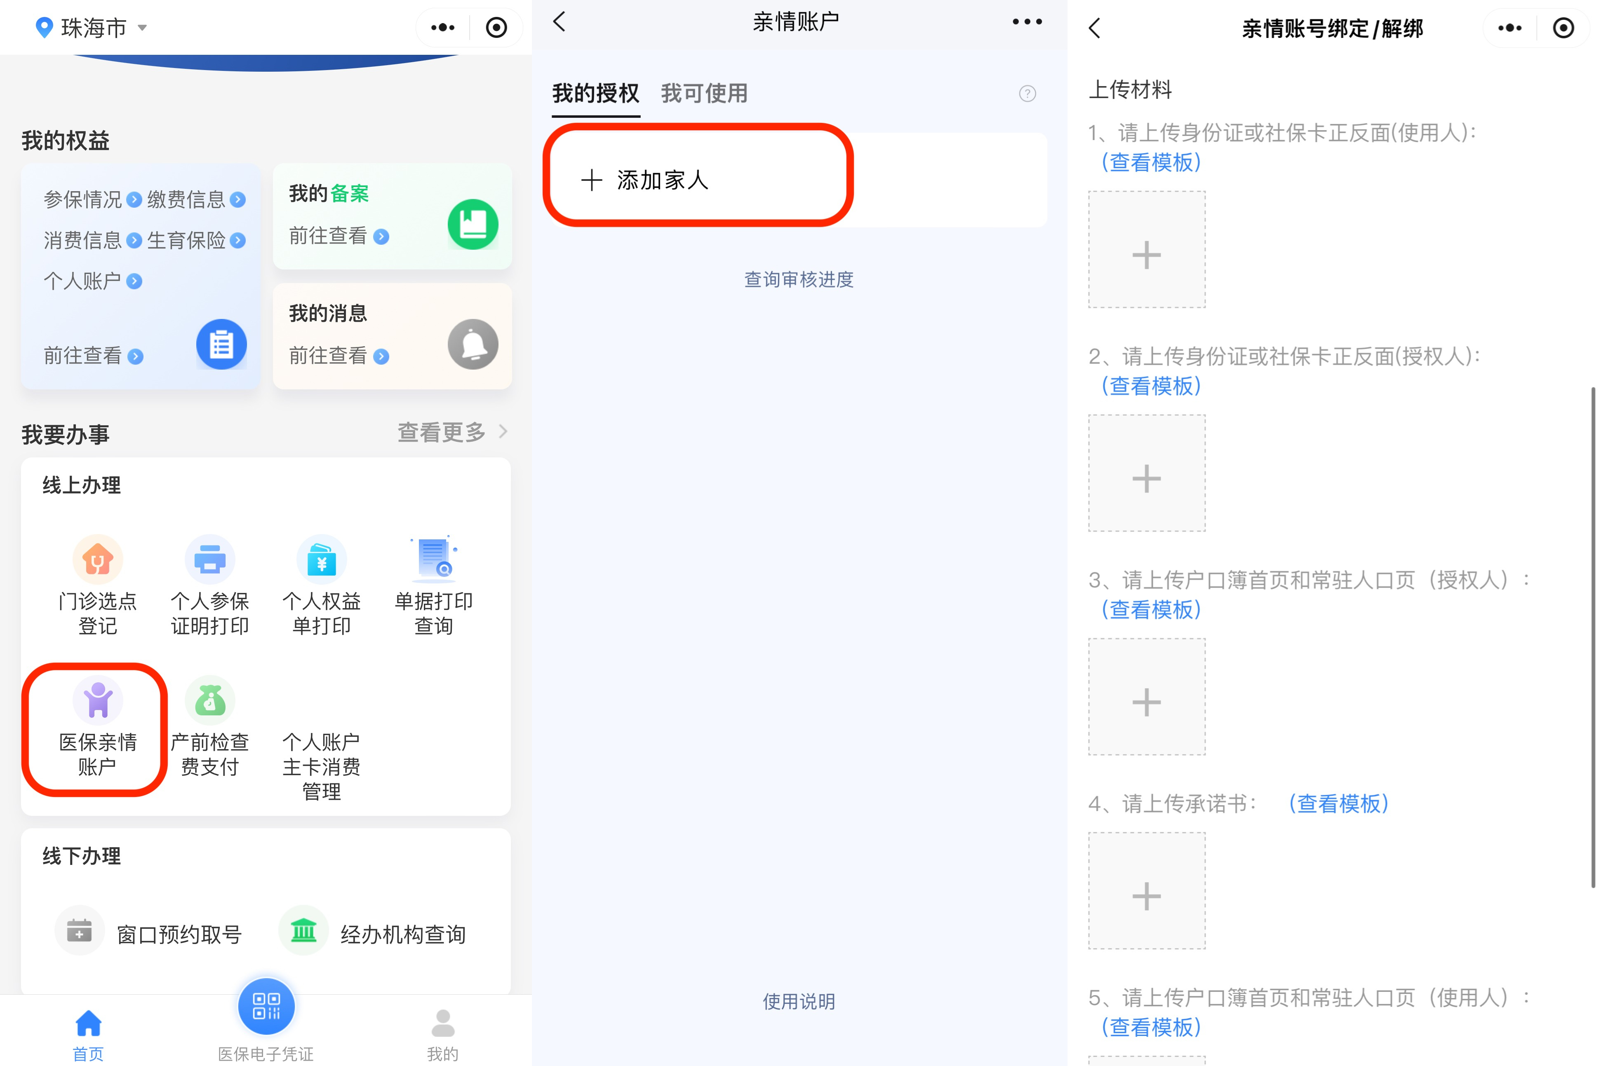Open the 查询审核进度 link
The image size is (1599, 1066).
(x=799, y=279)
